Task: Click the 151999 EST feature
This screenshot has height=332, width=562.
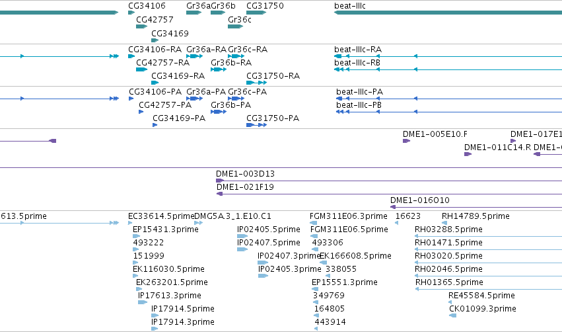Action: pyautogui.click(x=135, y=263)
